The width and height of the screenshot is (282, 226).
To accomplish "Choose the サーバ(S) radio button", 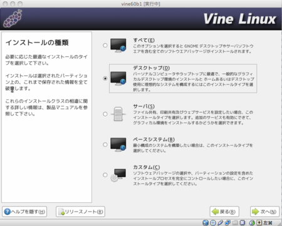I will point(105,114).
